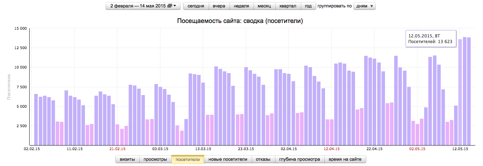483x166 pixels.
Task: Click the date label 21.02.15 on axis
Action: [x=117, y=149]
